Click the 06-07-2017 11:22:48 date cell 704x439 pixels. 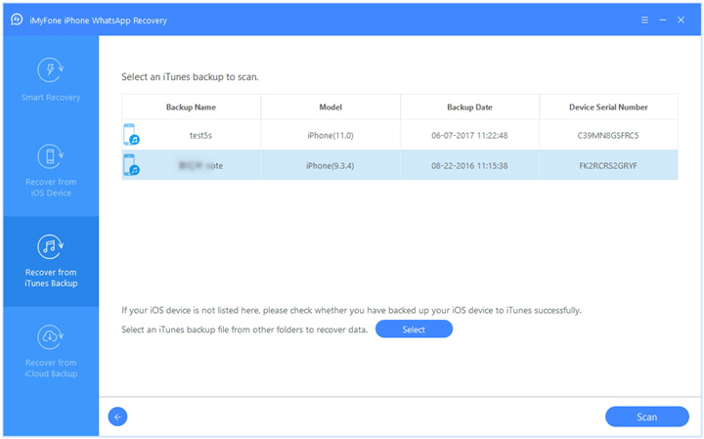click(x=469, y=135)
